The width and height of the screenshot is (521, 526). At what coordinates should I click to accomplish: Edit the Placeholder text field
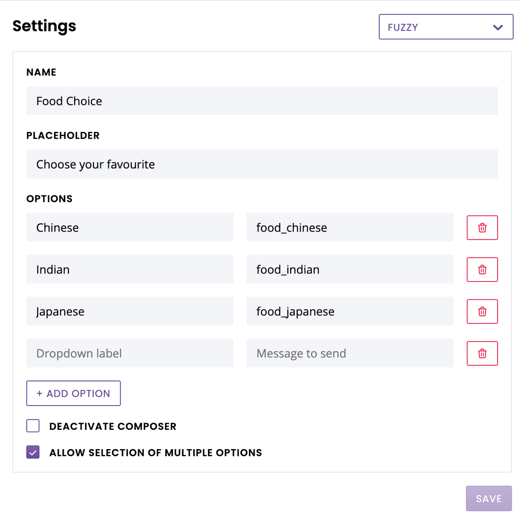(262, 164)
